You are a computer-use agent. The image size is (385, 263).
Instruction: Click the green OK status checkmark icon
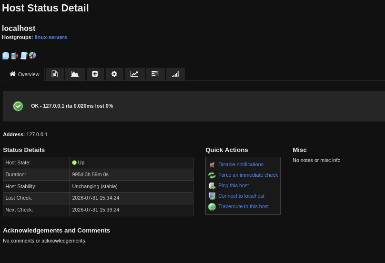tap(18, 106)
